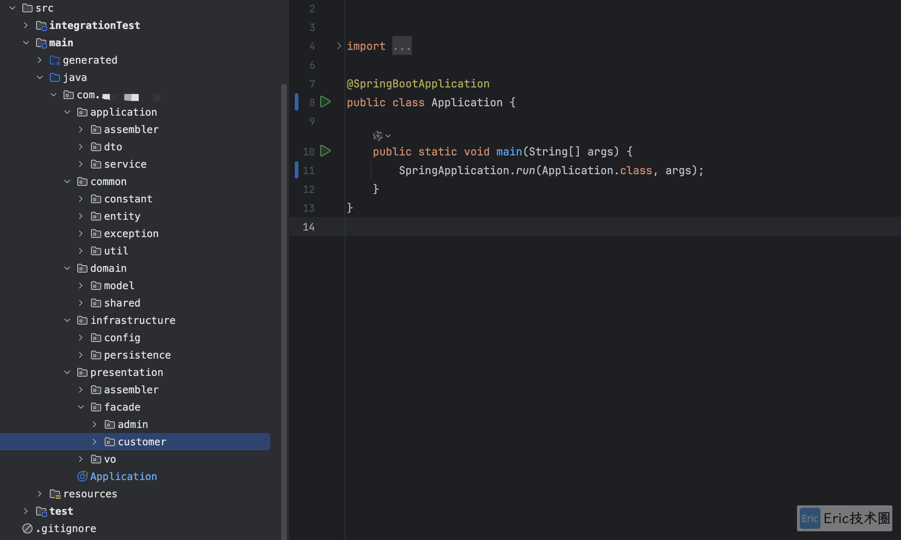
Task: Expand the constant package
Action: pyautogui.click(x=81, y=199)
